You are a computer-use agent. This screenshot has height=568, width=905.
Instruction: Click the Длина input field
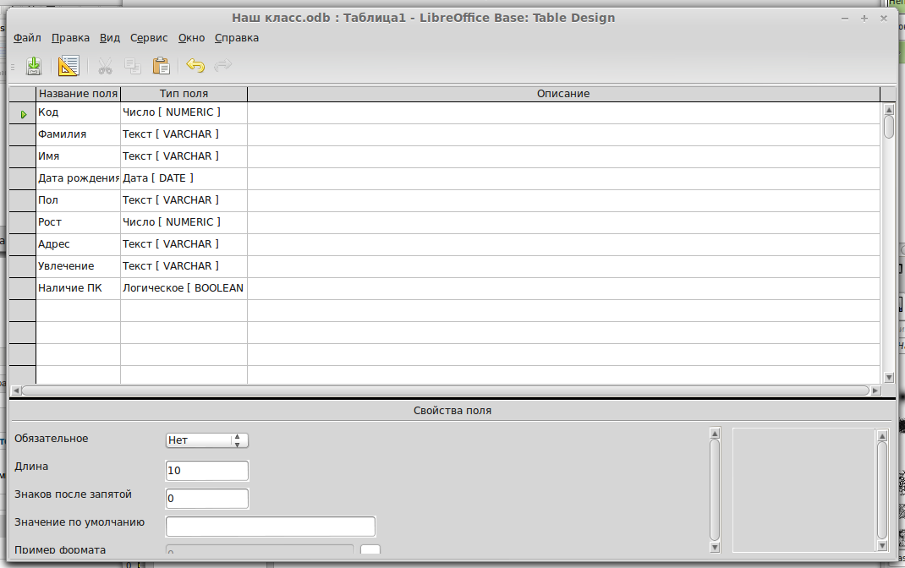[207, 471]
